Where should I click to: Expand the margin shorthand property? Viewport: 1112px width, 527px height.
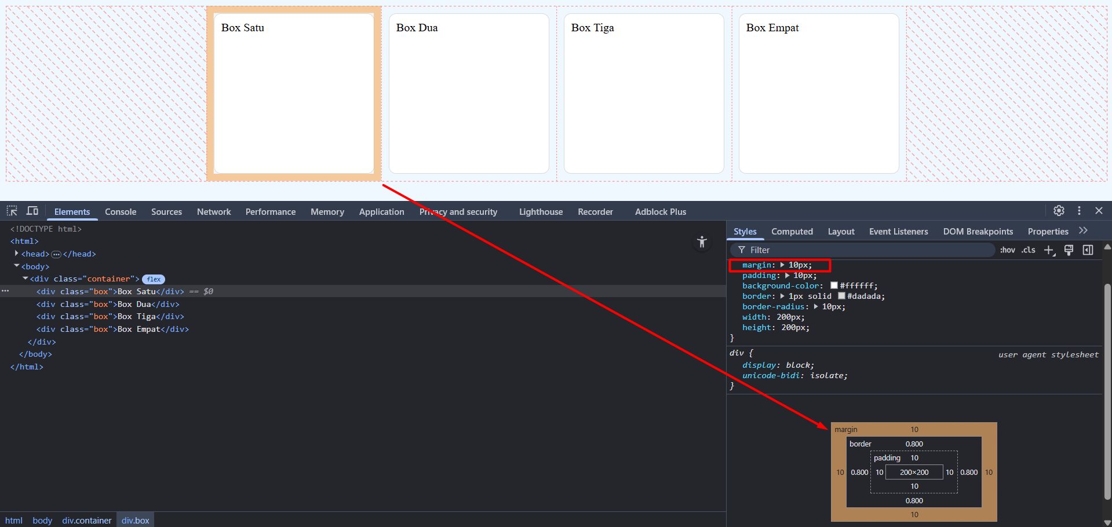point(782,265)
